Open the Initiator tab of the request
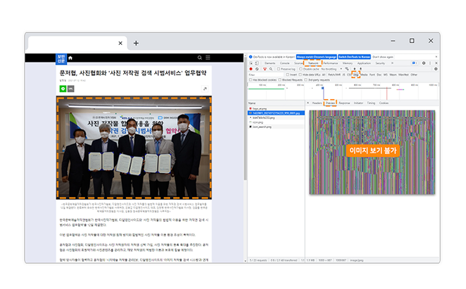466x289 pixels. click(358, 103)
